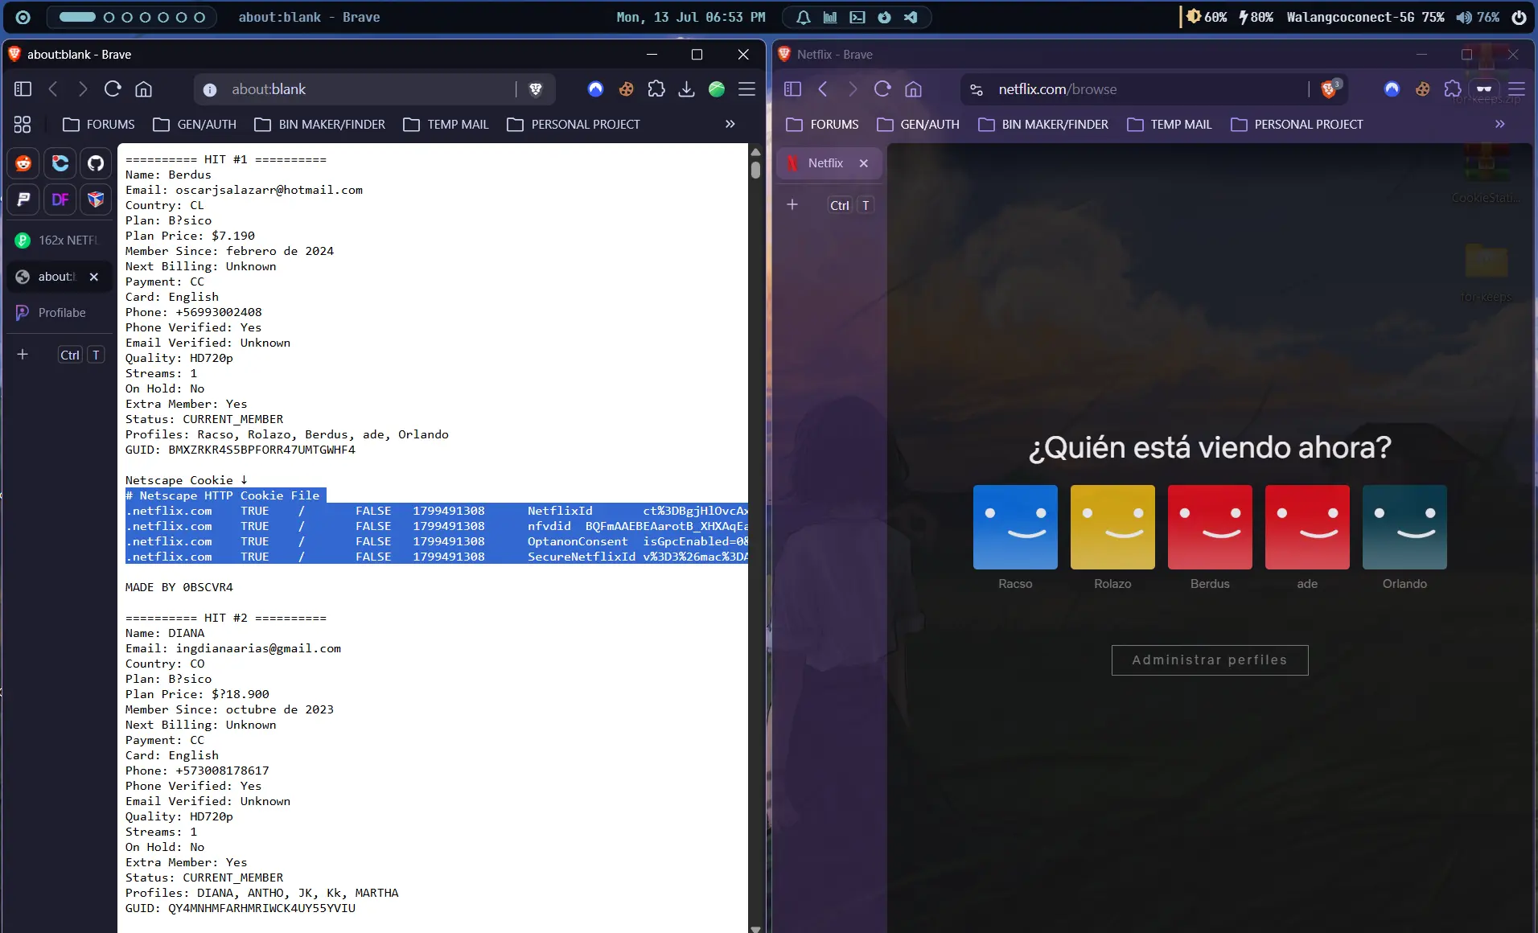Click the blue round extension icon in the about:blank window
1538x933 pixels.
[595, 89]
